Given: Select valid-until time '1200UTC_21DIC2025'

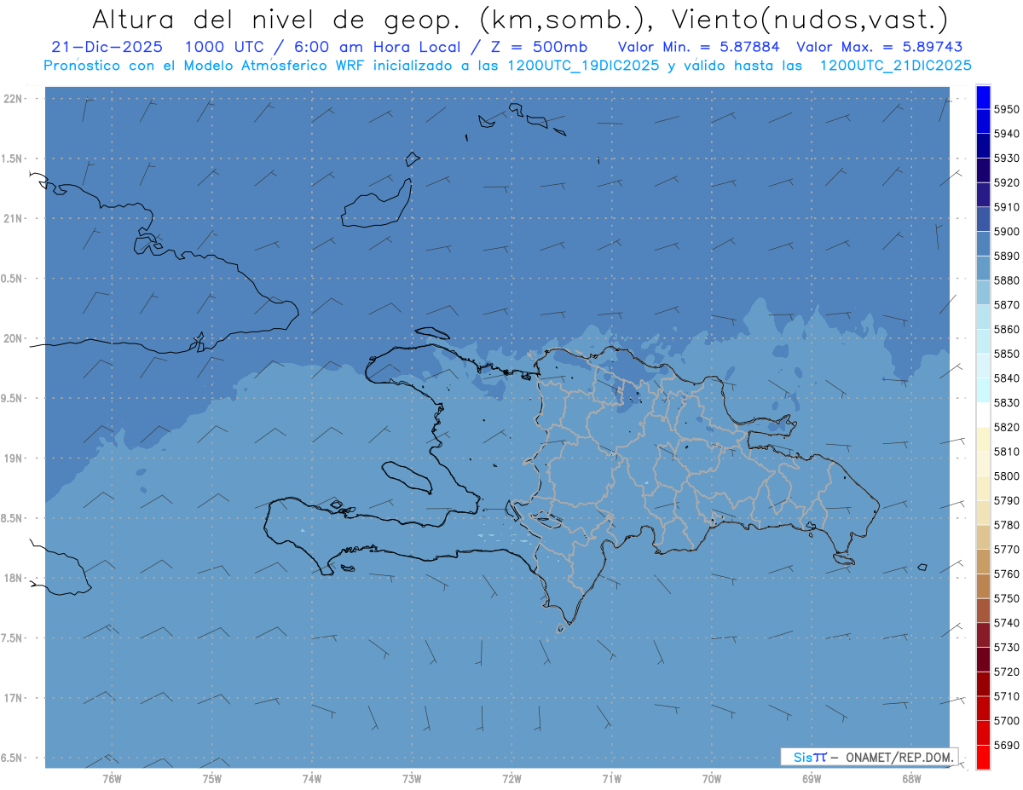Looking at the screenshot, I should 895,66.
